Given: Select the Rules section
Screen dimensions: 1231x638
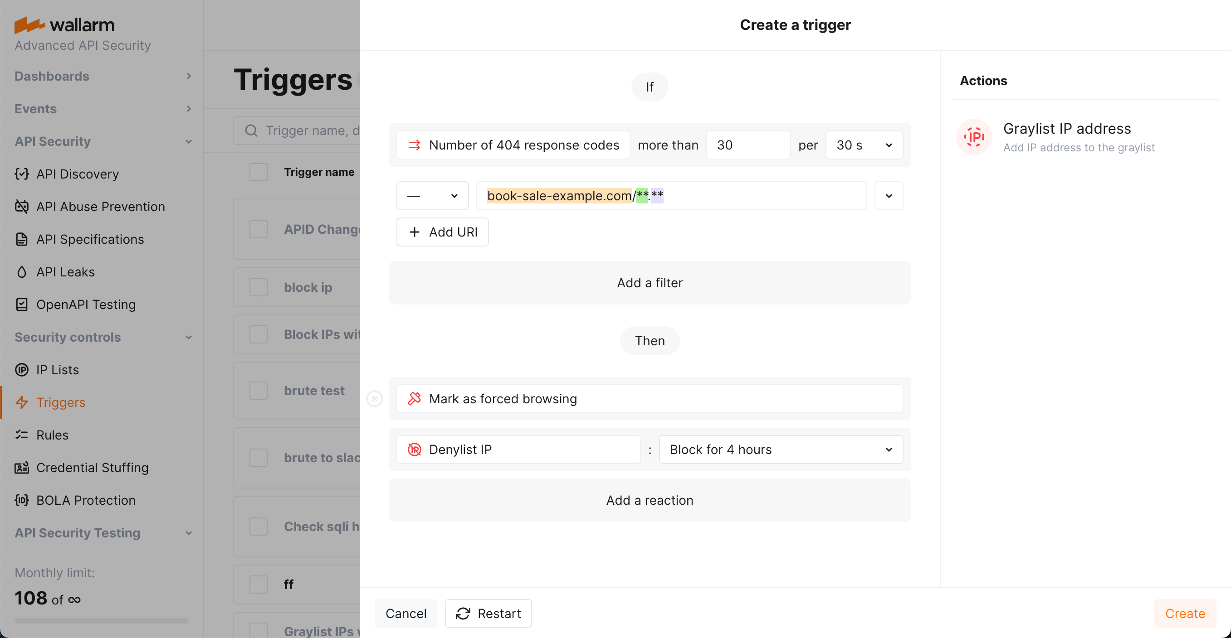Looking at the screenshot, I should click(52, 435).
